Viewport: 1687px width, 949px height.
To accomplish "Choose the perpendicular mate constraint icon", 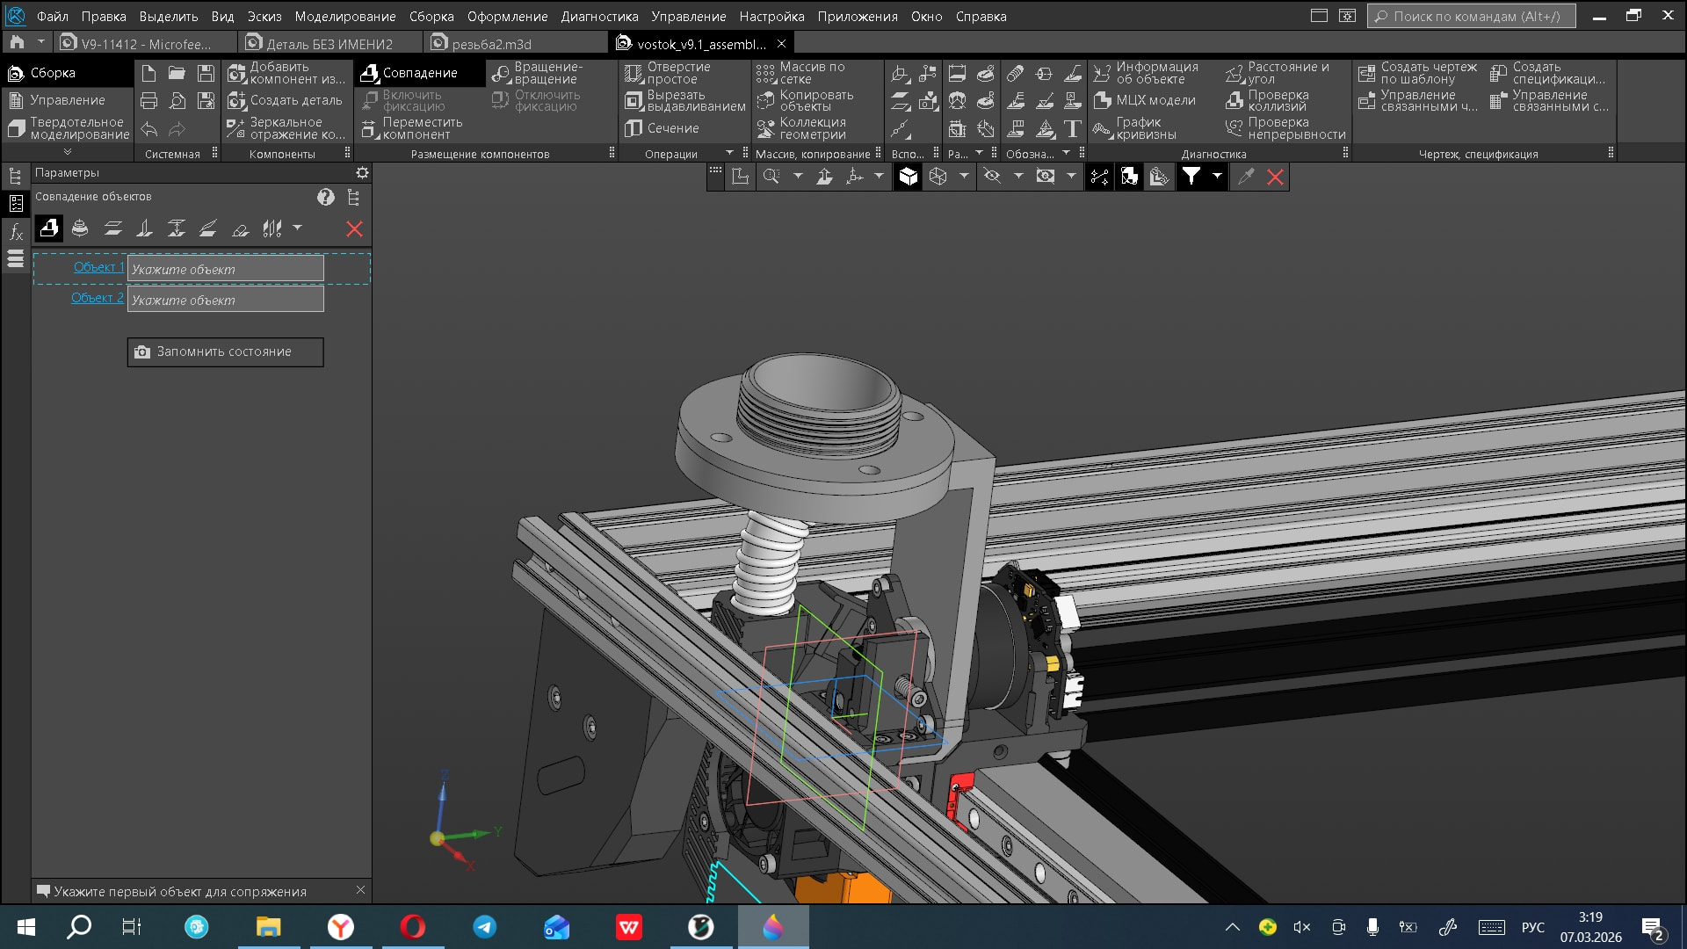I will pos(144,229).
